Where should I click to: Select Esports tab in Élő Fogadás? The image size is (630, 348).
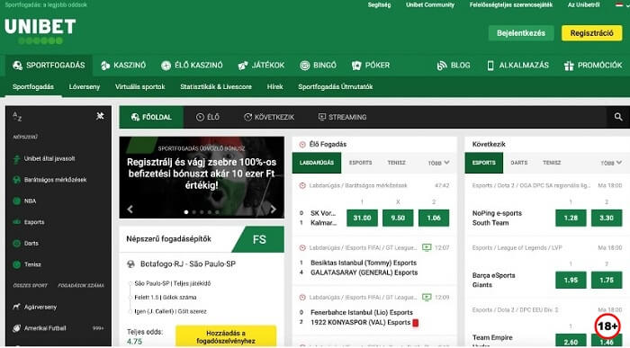tap(360, 163)
